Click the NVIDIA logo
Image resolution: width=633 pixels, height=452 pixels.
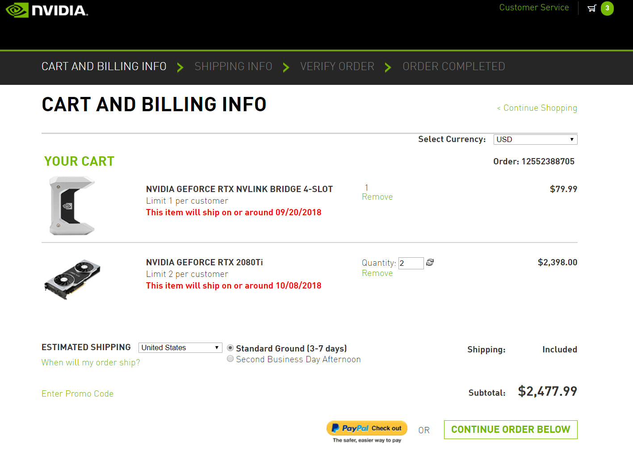[46, 10]
